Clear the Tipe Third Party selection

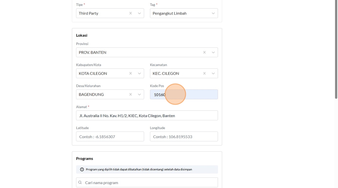(x=130, y=13)
